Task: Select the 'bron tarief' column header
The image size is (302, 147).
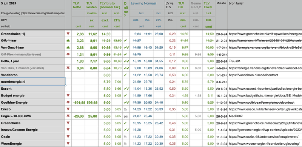Action: point(236,3)
